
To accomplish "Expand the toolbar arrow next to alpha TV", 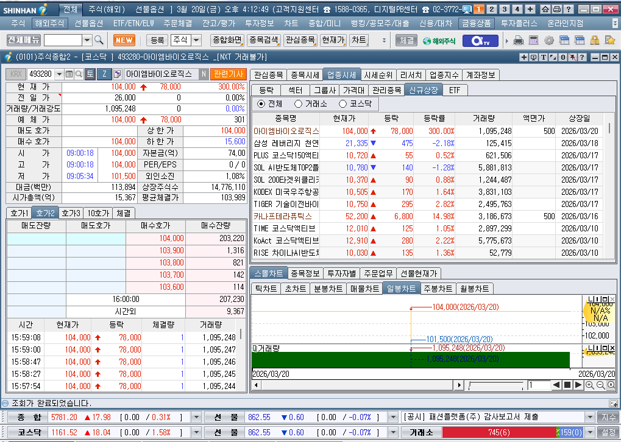I will pos(507,41).
